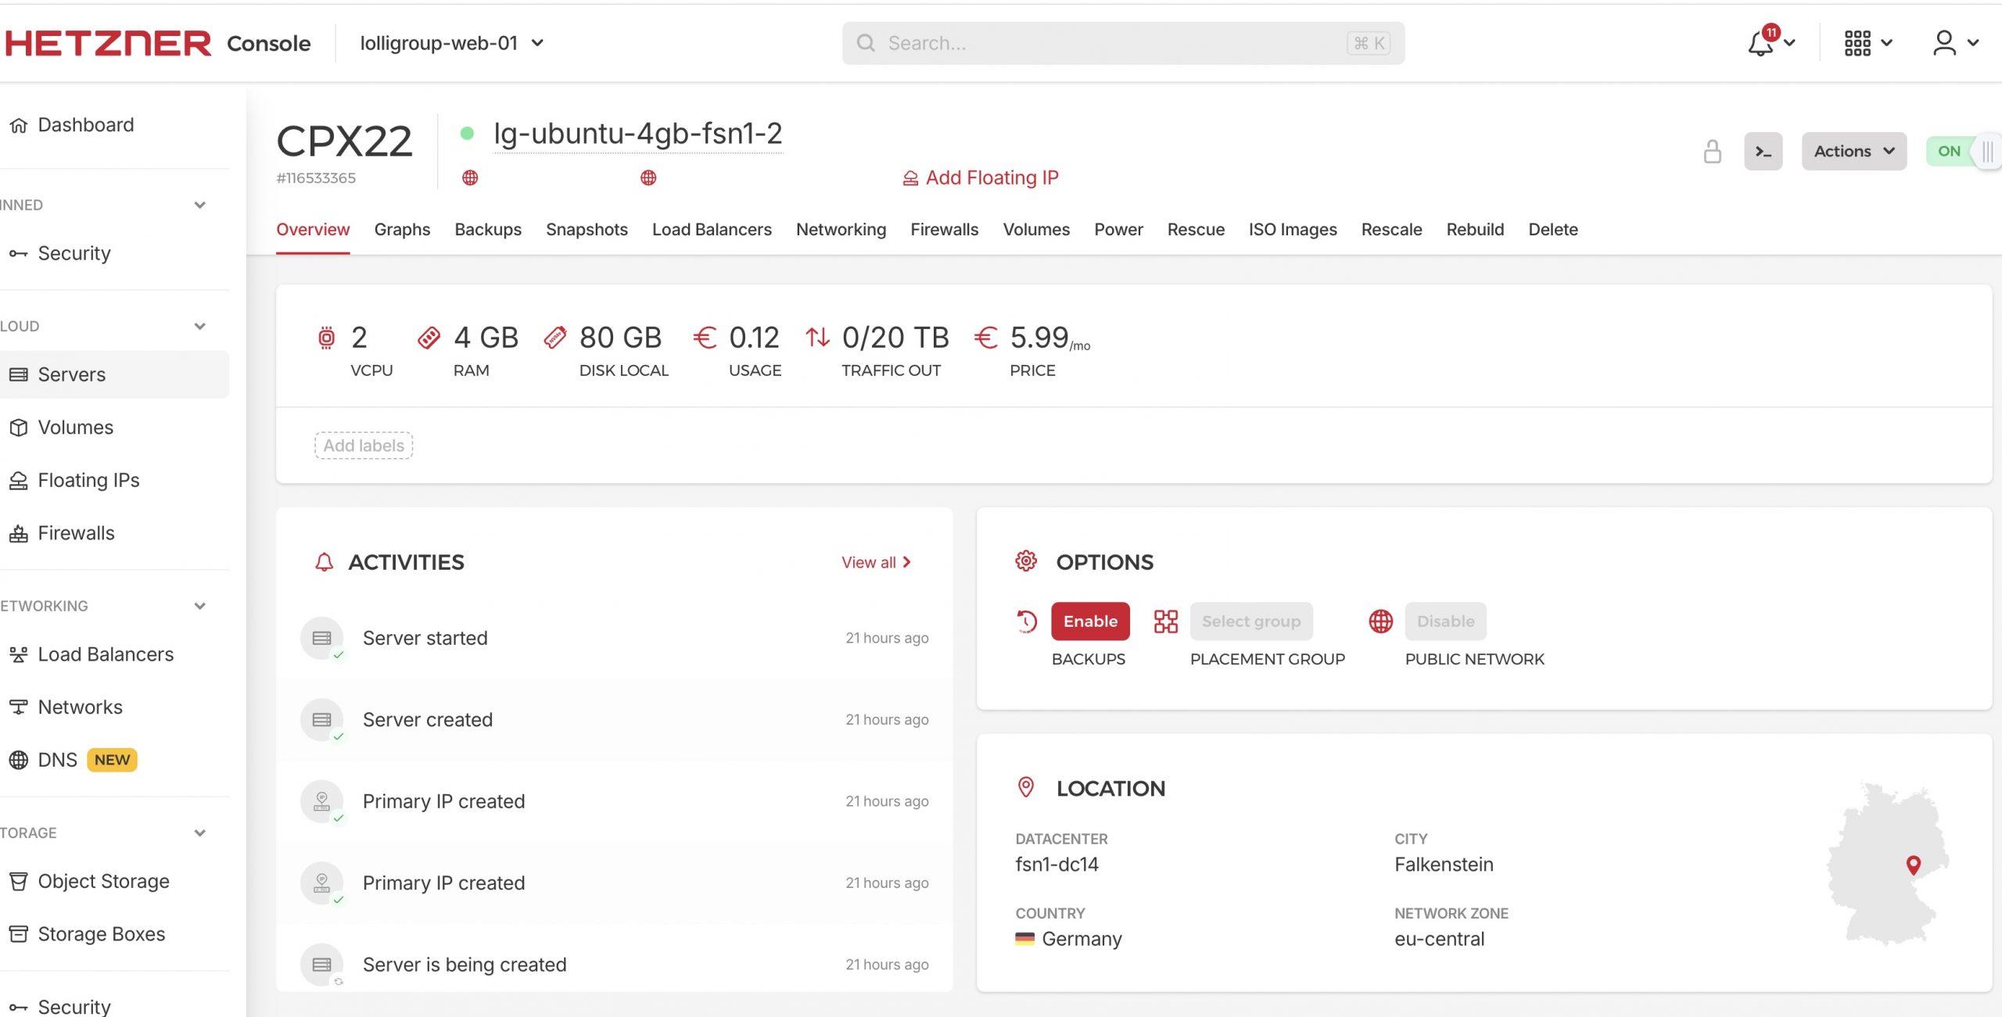Click the Firewalls icon in sidebar
Viewport: 2002px width, 1017px height.
coord(19,533)
